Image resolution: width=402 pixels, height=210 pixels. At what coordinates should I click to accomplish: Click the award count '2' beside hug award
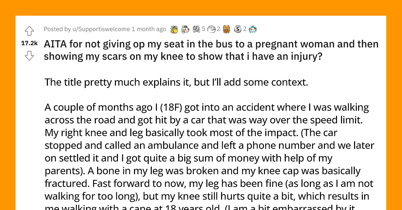click(218, 29)
